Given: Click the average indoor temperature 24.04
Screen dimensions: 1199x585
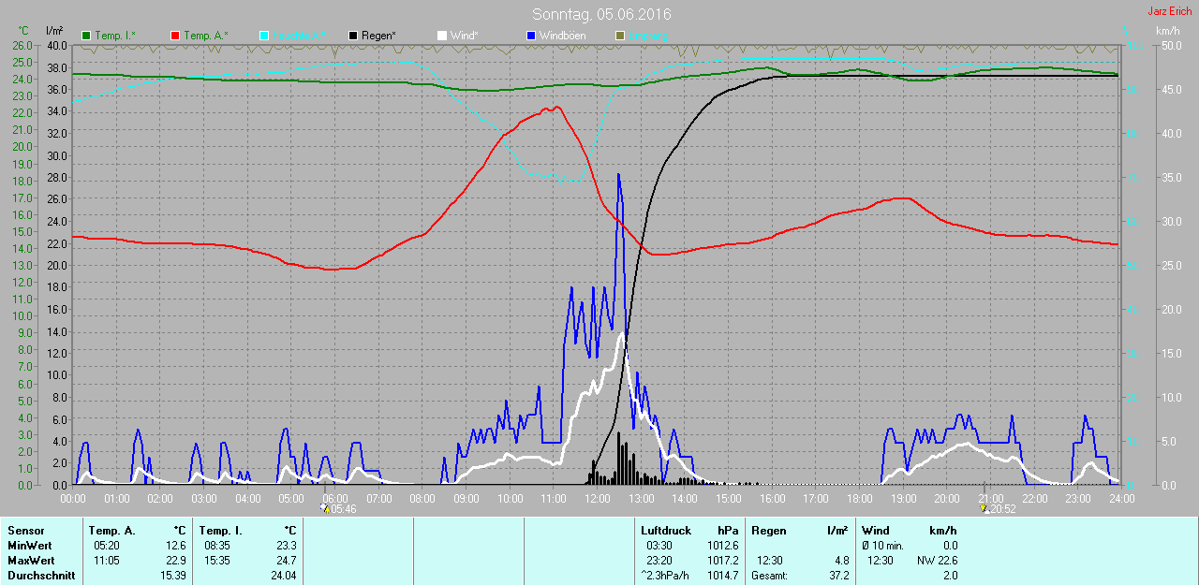Looking at the screenshot, I should [283, 576].
